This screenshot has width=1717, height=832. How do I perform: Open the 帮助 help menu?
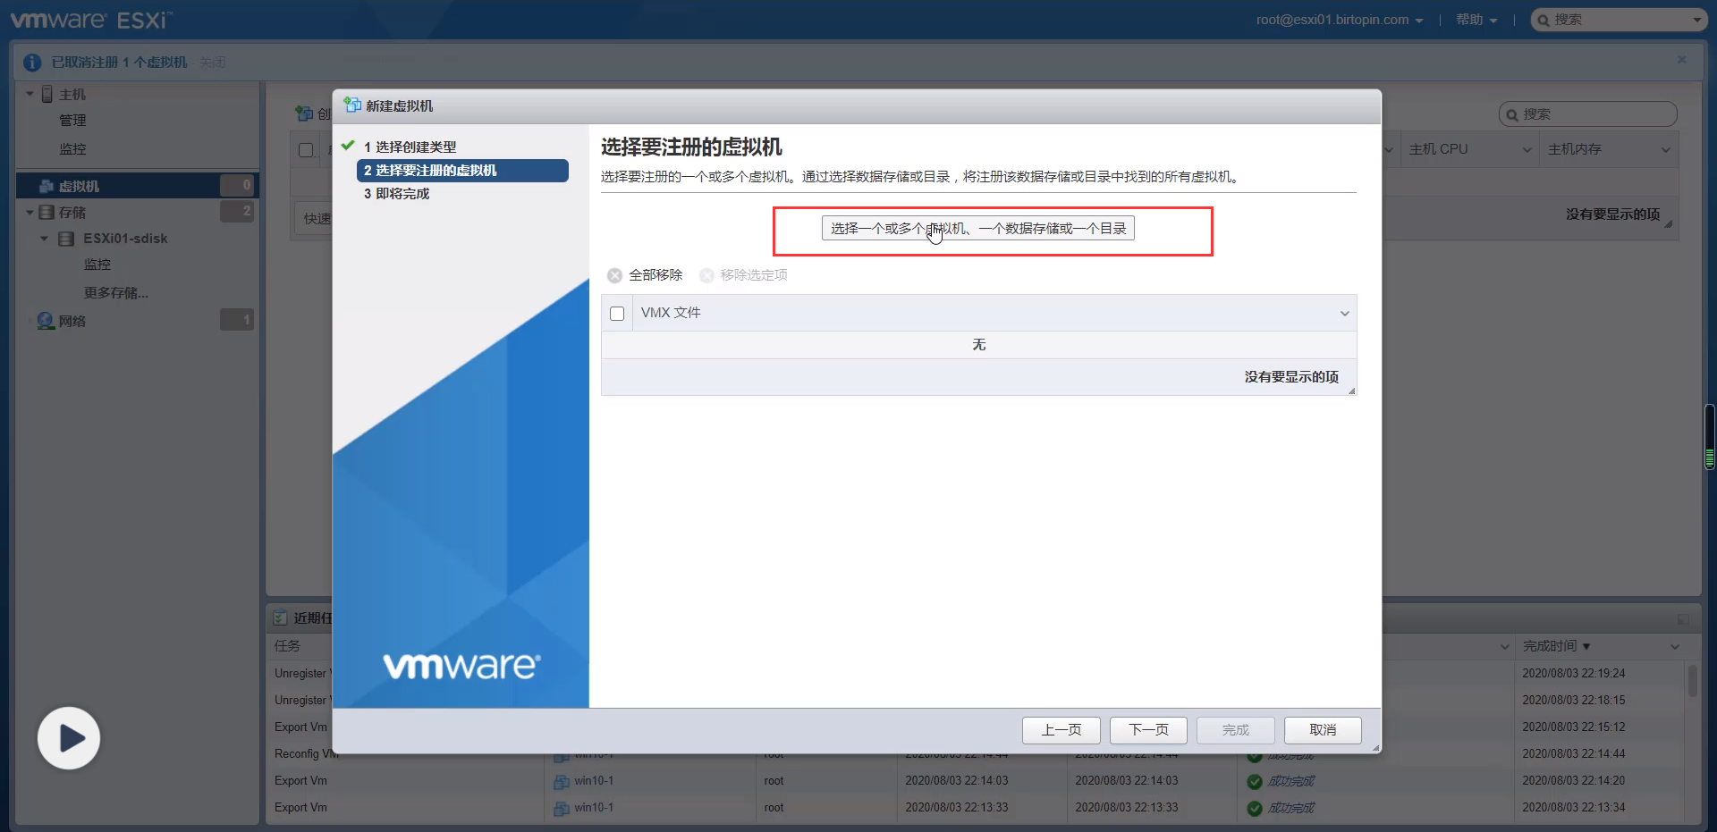(x=1476, y=20)
